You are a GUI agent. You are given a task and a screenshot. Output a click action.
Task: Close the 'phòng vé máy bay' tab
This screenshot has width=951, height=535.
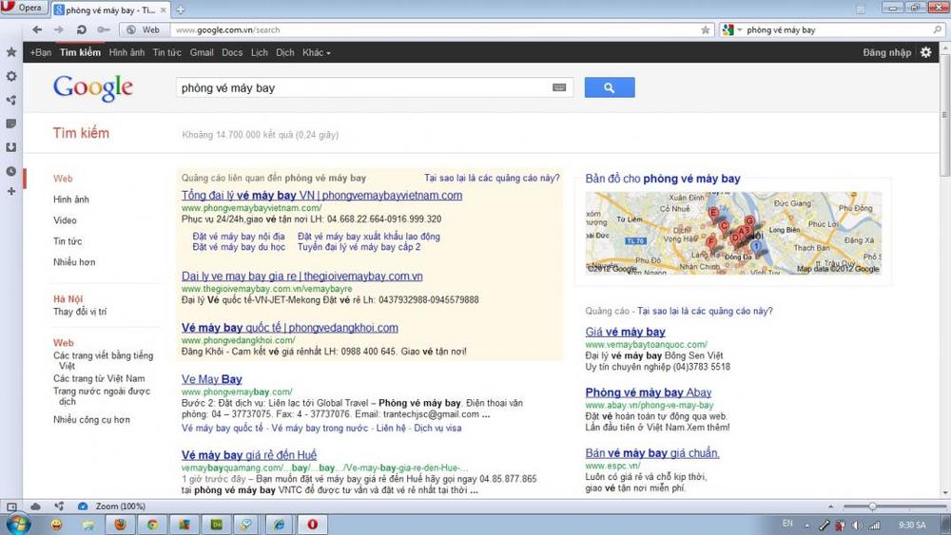[x=164, y=10]
